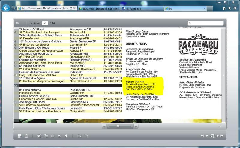
Task: Click the zoom out magnifier icon
Action: (86, 136)
